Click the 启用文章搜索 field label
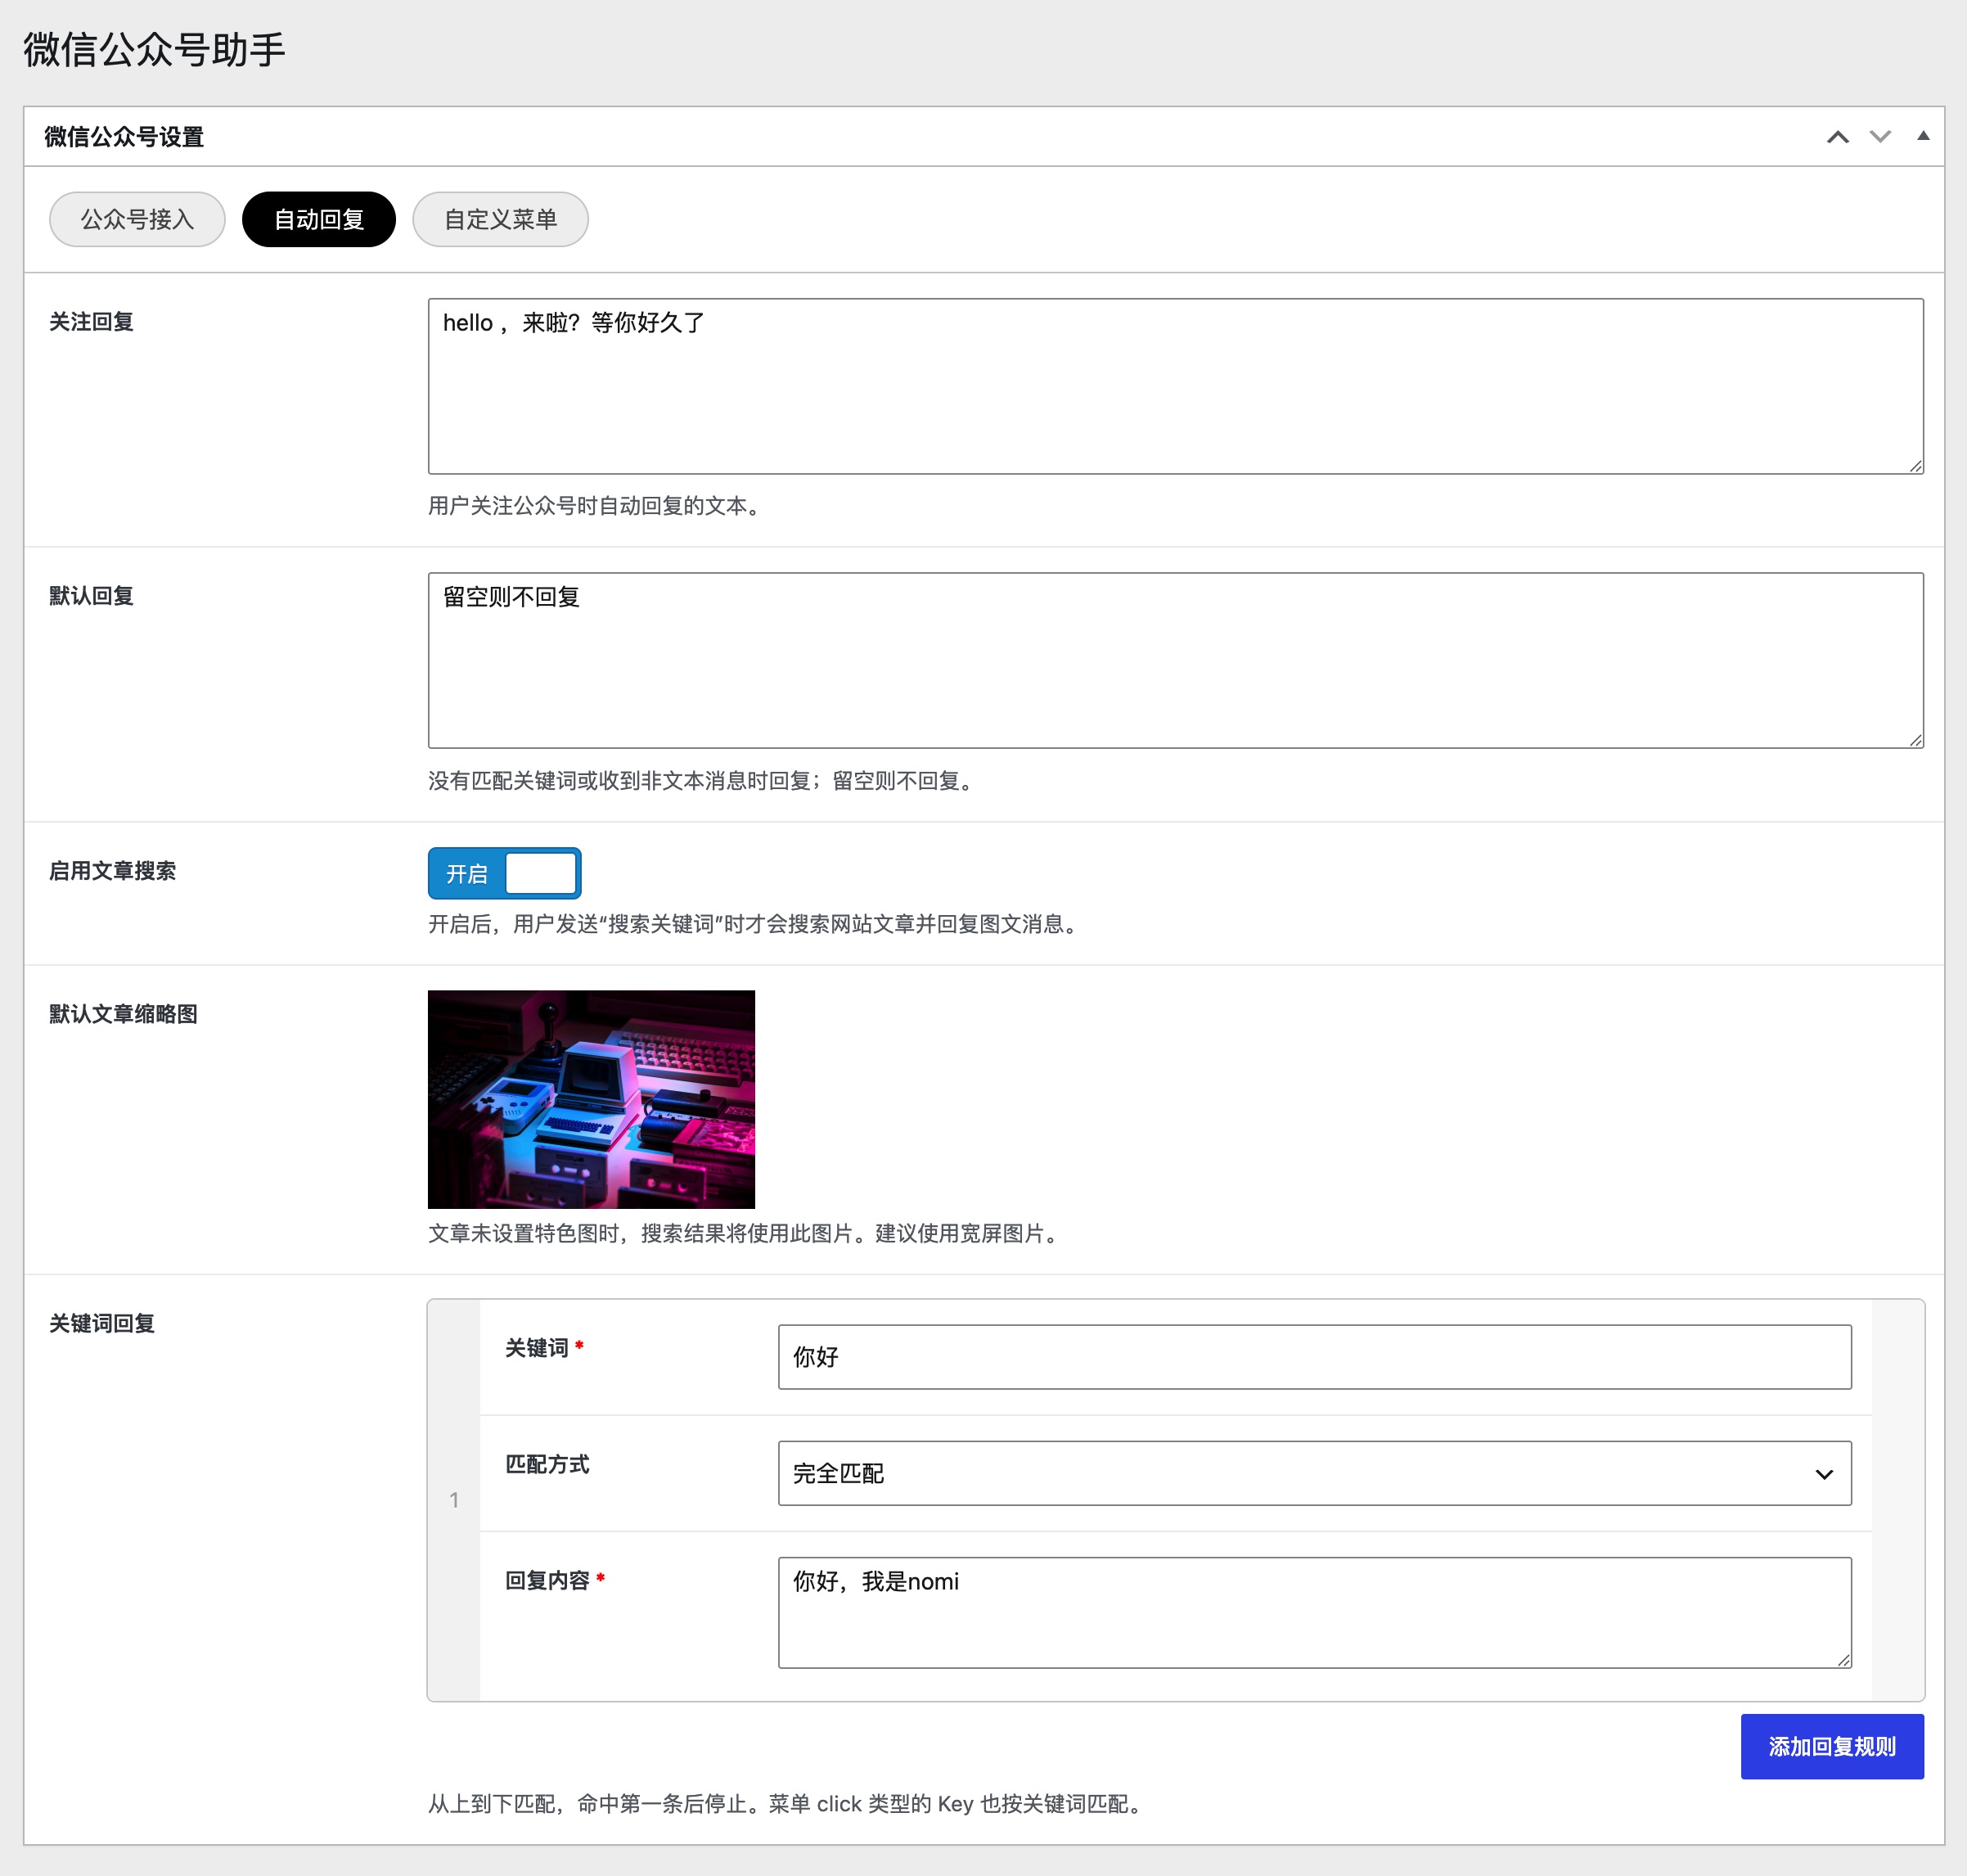Image resolution: width=1967 pixels, height=1876 pixels. tap(112, 871)
